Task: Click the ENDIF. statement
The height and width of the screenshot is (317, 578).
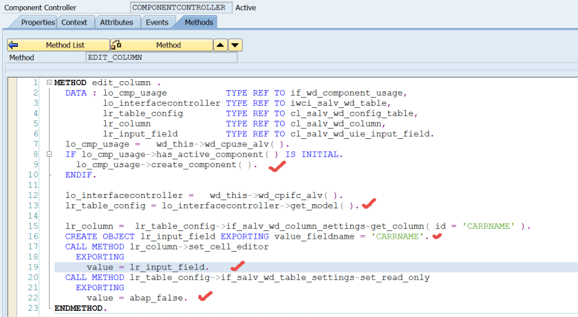Action: (x=81, y=175)
